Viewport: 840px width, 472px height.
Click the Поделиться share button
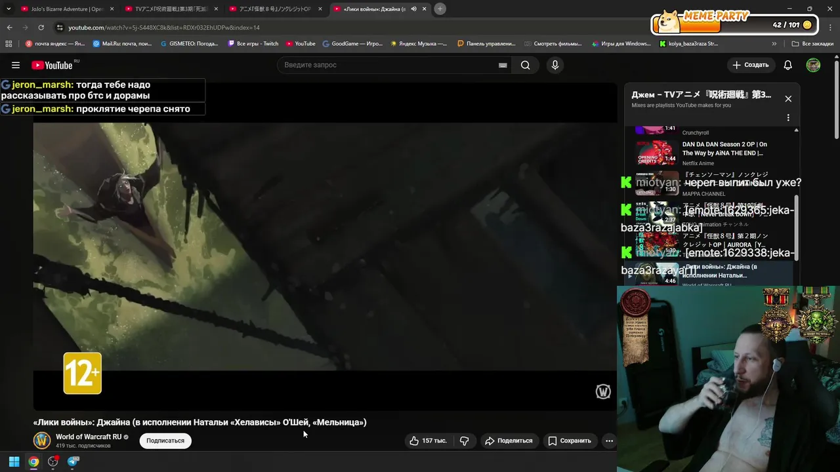pyautogui.click(x=509, y=441)
